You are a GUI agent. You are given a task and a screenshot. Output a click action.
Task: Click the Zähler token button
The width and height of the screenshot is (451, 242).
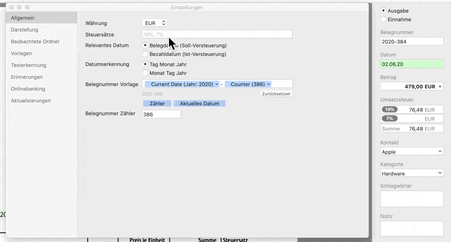[157, 104]
